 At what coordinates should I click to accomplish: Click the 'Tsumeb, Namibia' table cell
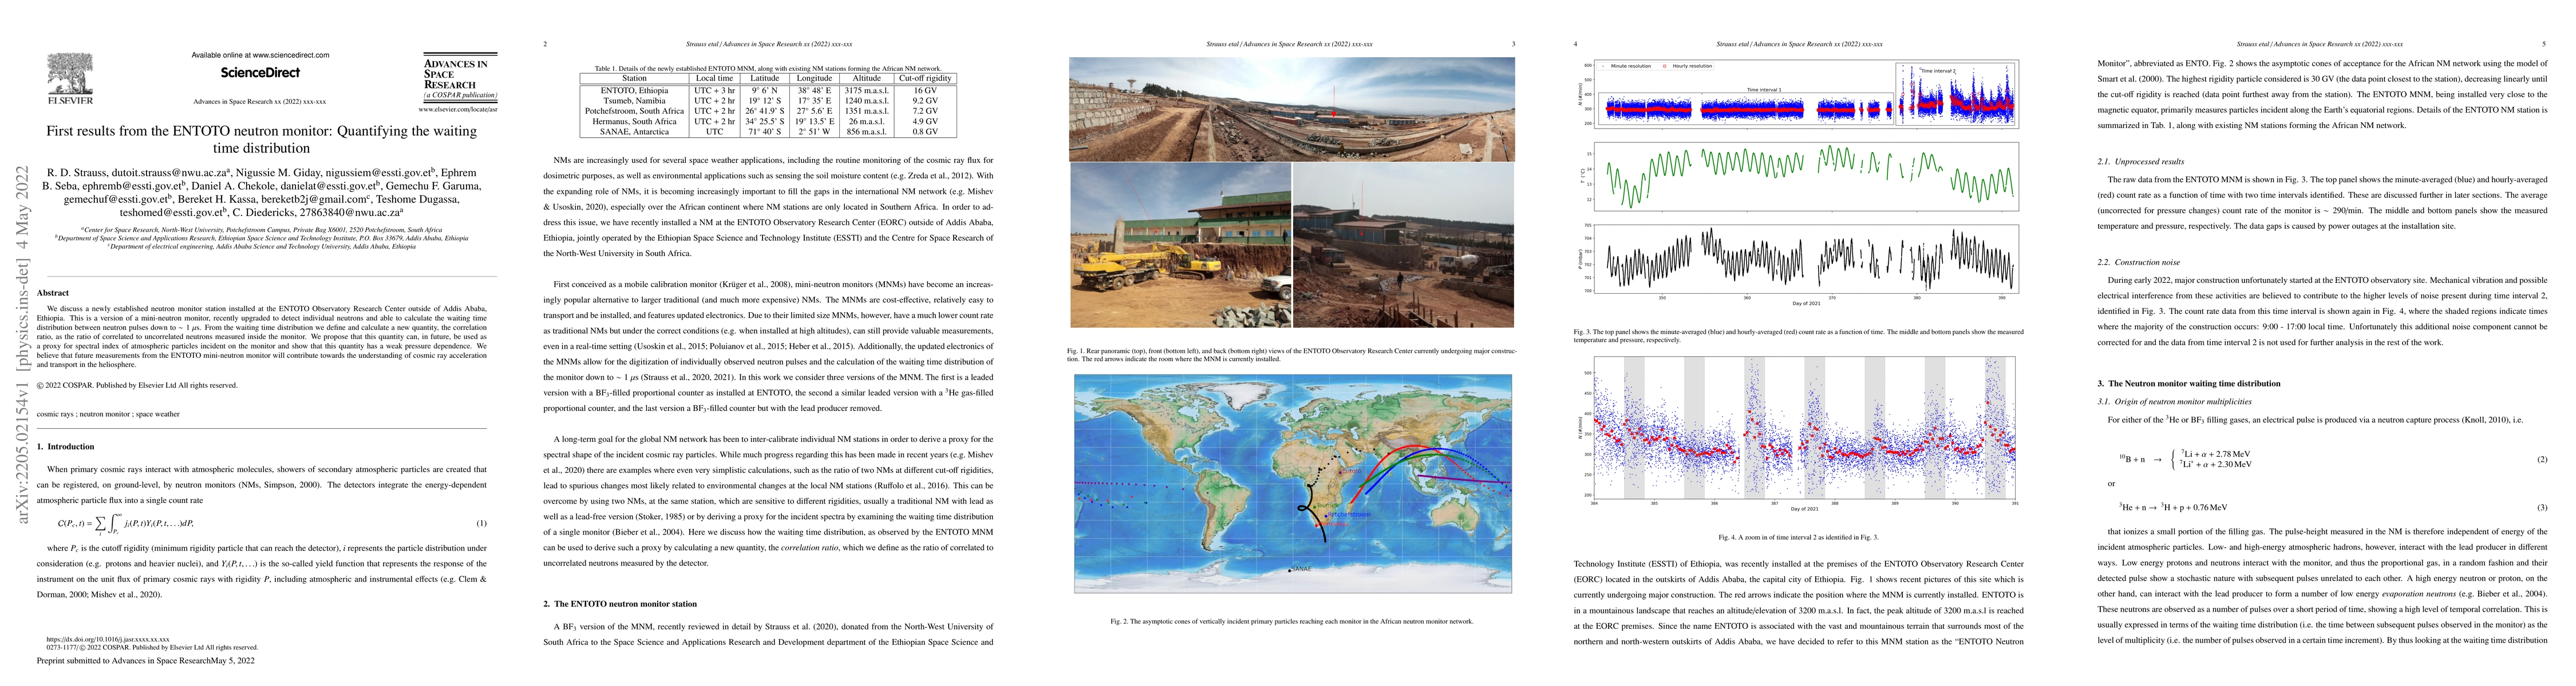tap(634, 101)
